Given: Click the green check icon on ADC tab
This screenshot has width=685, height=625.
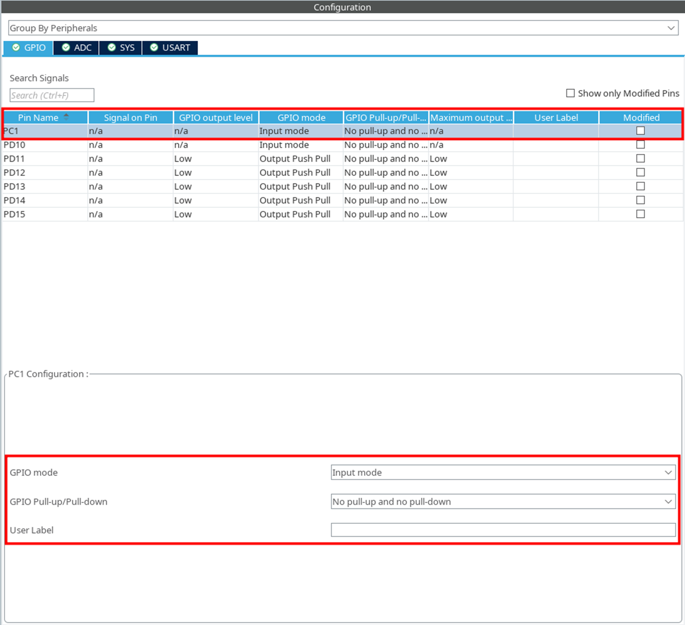Looking at the screenshot, I should 66,47.
